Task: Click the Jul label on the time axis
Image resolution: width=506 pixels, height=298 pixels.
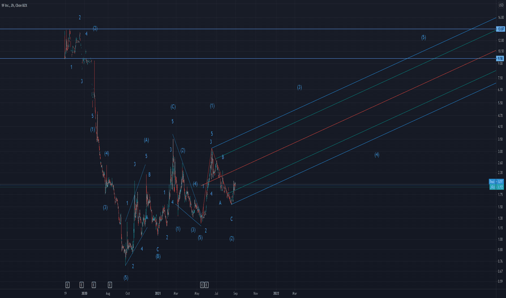Action: [217, 293]
